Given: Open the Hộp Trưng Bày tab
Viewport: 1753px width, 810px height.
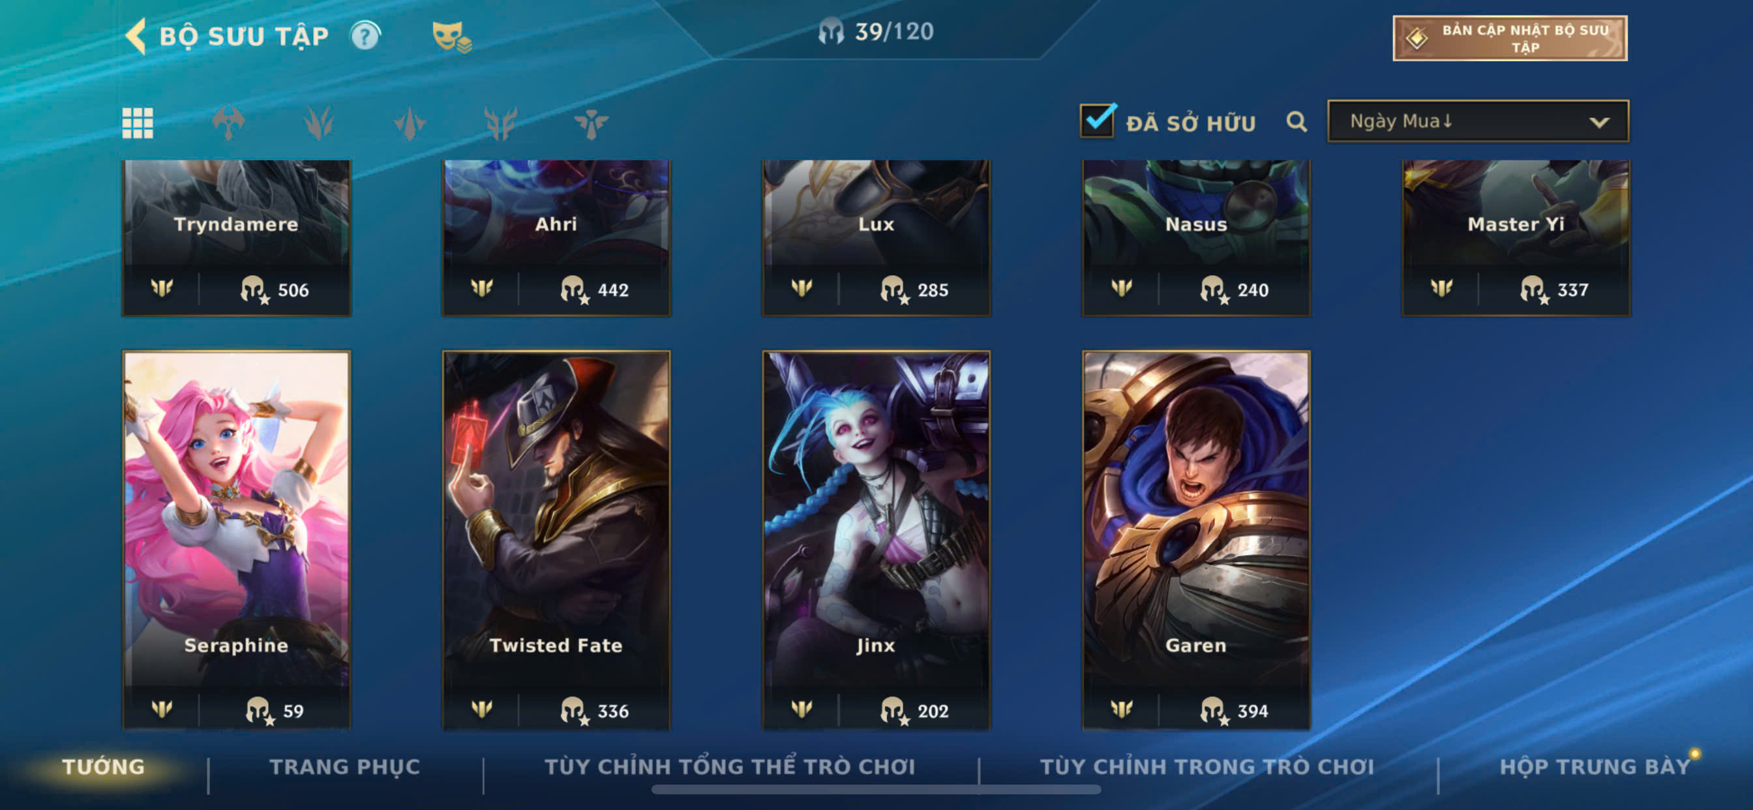Looking at the screenshot, I should click(x=1595, y=766).
